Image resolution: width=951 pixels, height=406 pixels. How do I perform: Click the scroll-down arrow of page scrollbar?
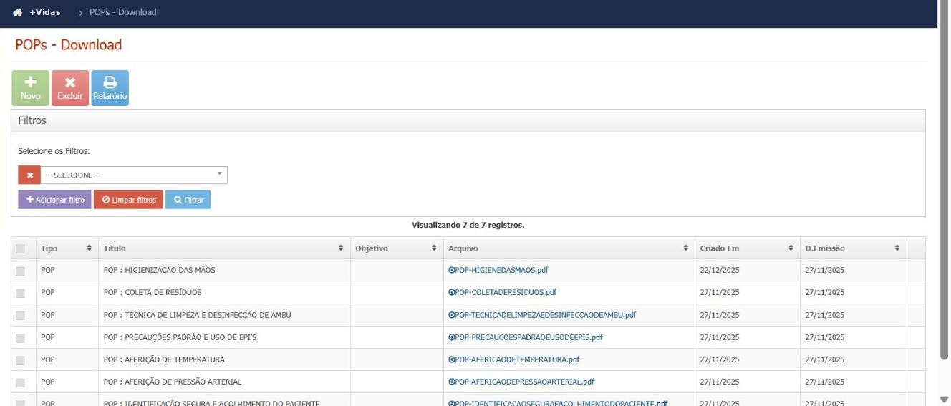(x=944, y=400)
